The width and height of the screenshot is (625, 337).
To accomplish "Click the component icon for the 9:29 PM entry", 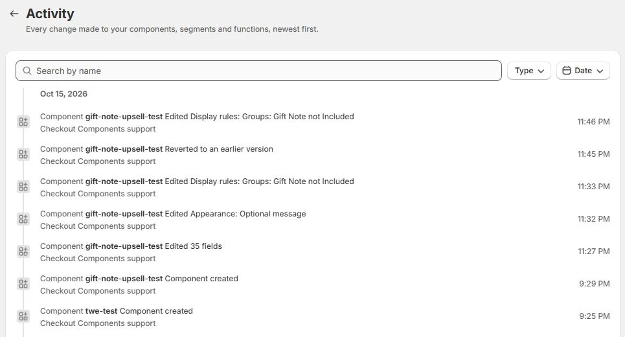I will [x=23, y=284].
